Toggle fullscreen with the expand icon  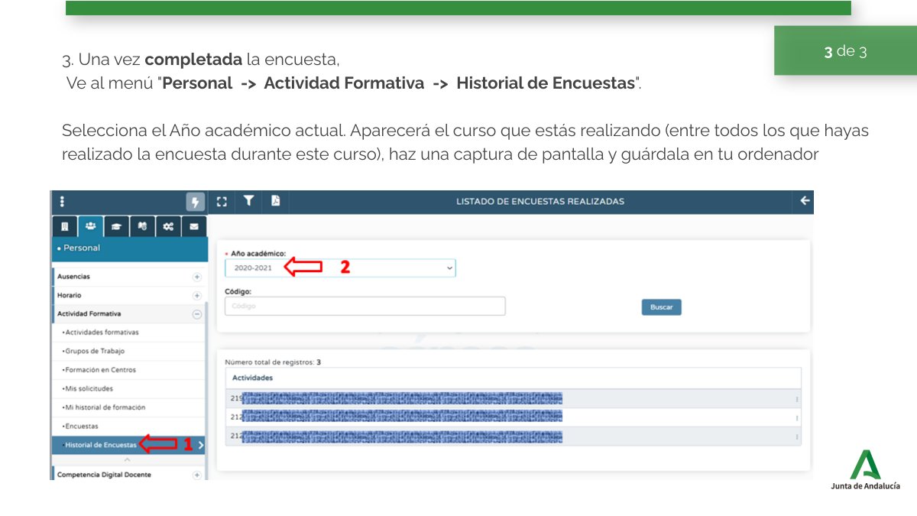(222, 202)
